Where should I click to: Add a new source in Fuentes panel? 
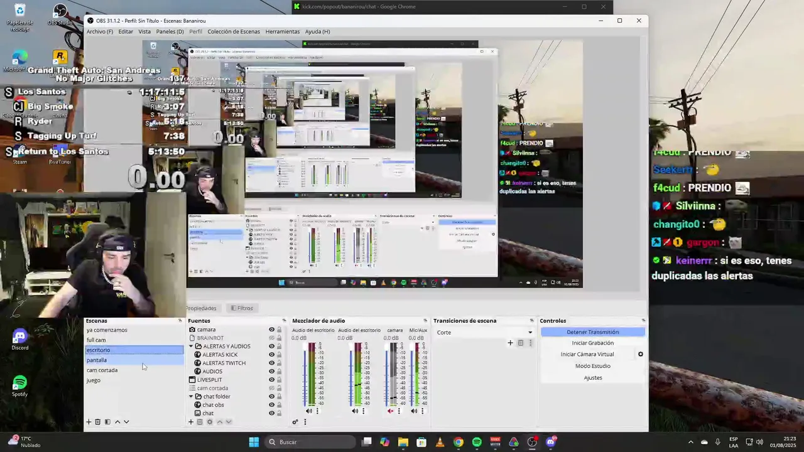[191, 422]
